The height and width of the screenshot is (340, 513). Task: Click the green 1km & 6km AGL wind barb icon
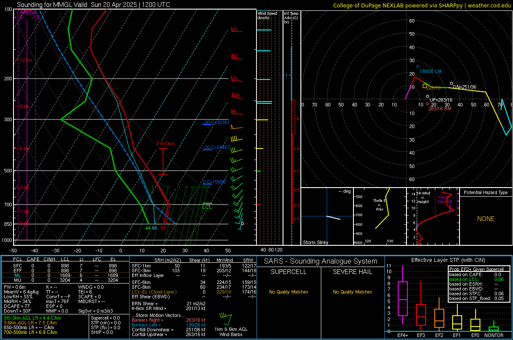coord(226,319)
